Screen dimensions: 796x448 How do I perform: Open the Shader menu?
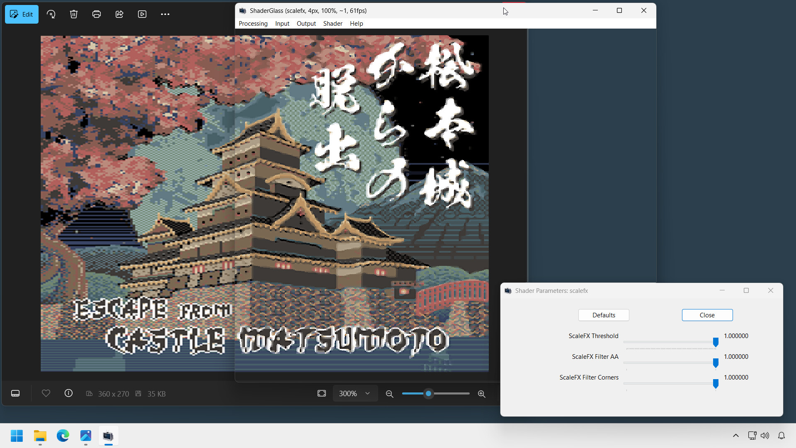point(332,24)
